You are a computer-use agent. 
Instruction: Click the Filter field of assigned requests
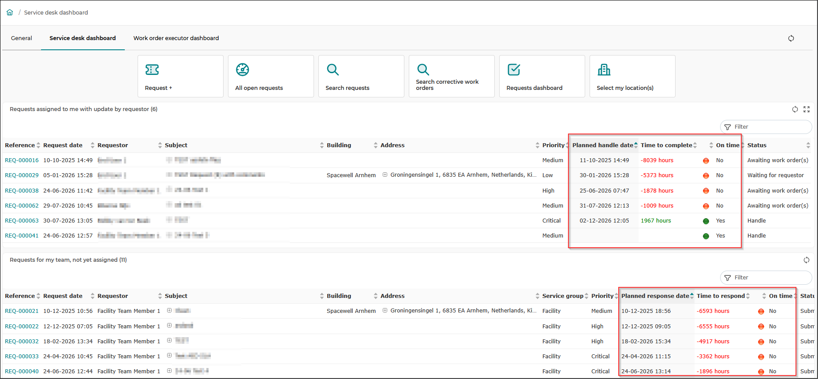pos(766,127)
